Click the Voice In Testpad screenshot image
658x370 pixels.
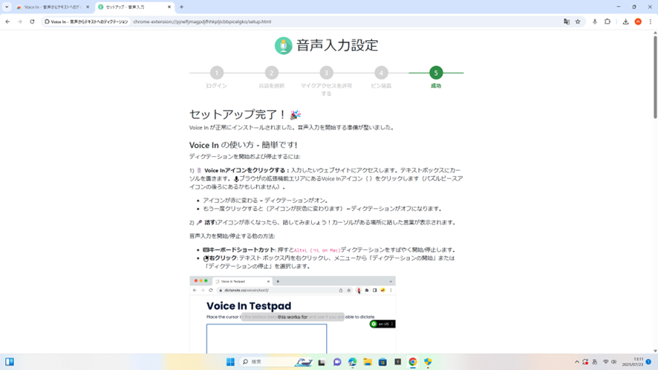(x=293, y=314)
